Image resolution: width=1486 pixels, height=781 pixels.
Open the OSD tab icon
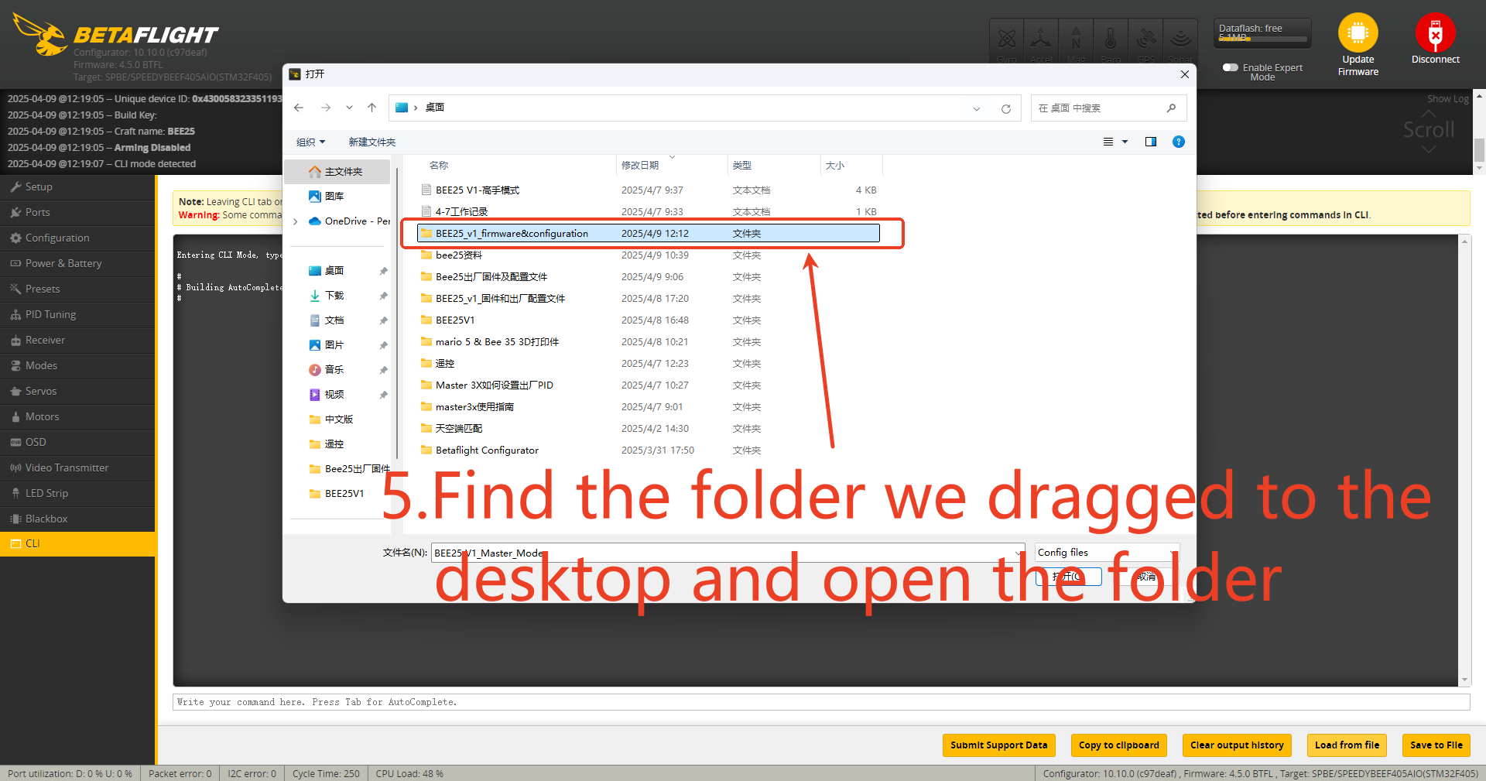click(x=15, y=442)
